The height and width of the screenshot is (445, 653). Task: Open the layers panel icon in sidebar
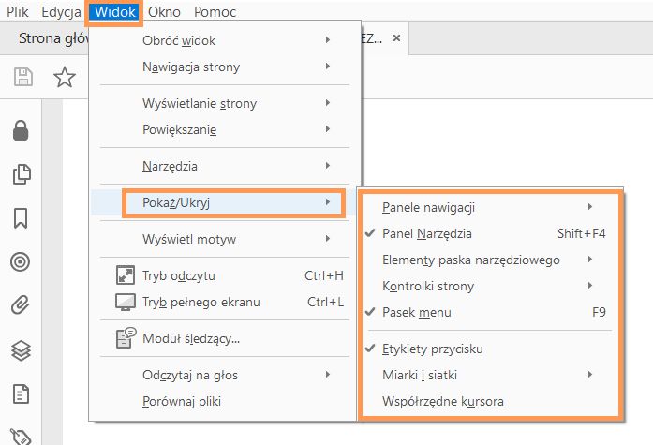[21, 350]
